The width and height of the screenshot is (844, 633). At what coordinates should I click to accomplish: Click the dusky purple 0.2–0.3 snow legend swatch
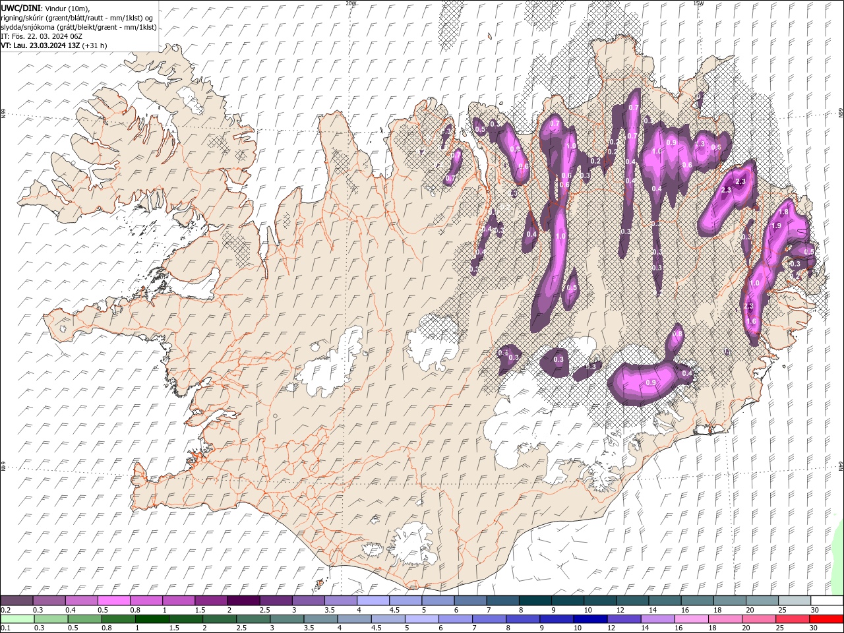[17, 601]
